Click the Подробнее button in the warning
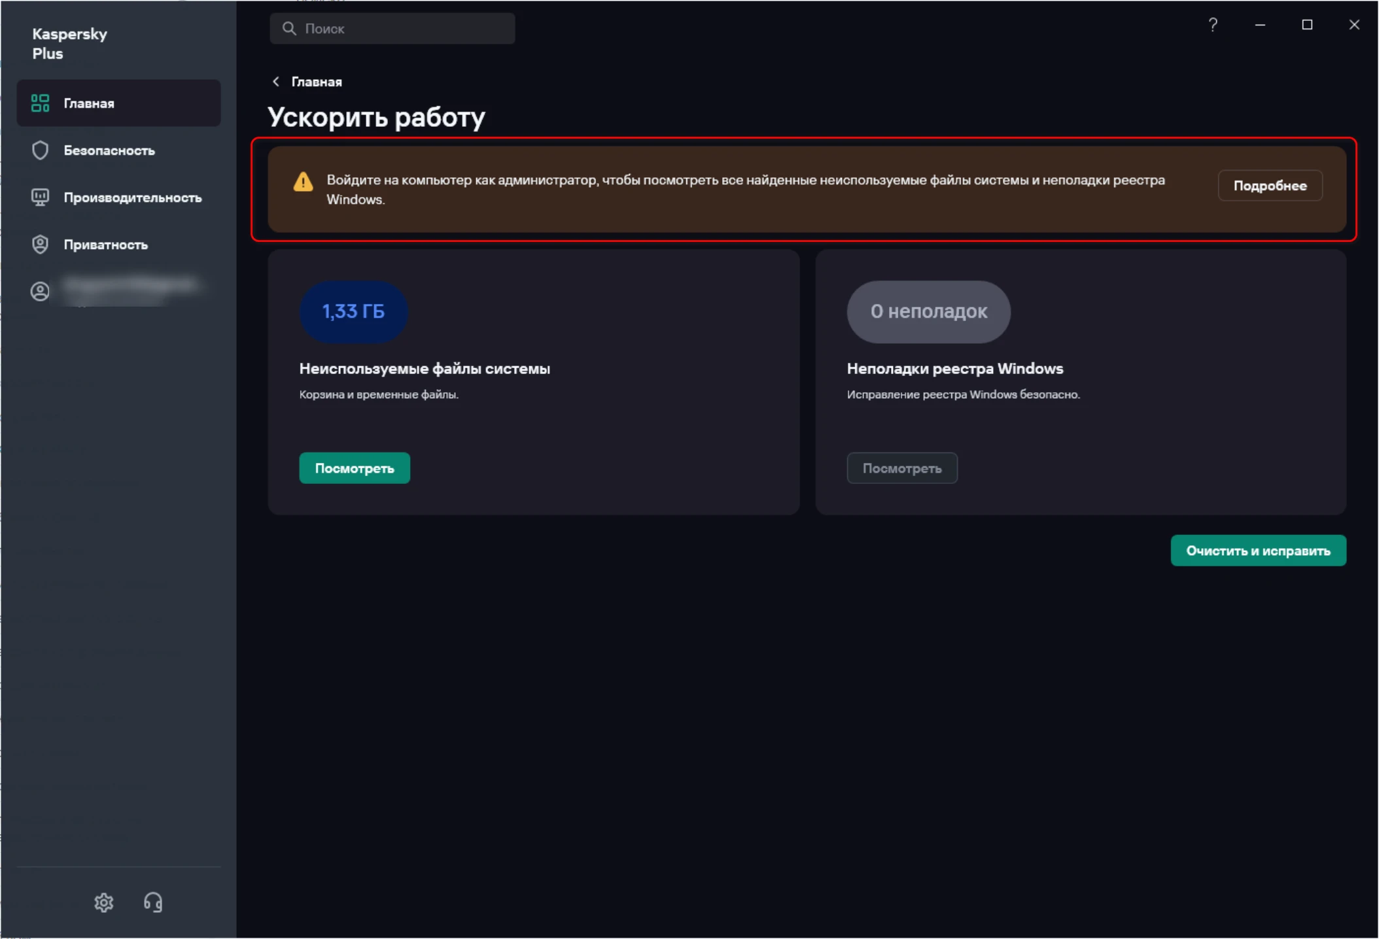 click(1270, 186)
